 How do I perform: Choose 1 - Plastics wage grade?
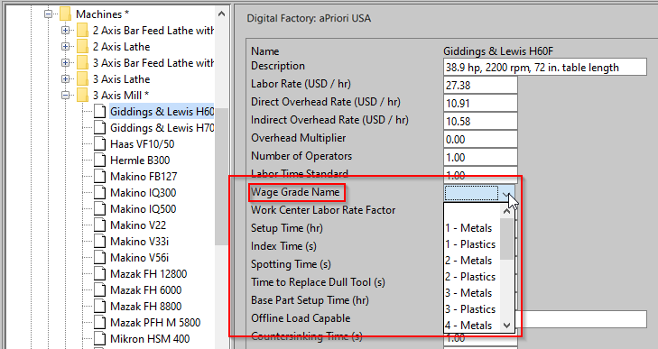470,244
